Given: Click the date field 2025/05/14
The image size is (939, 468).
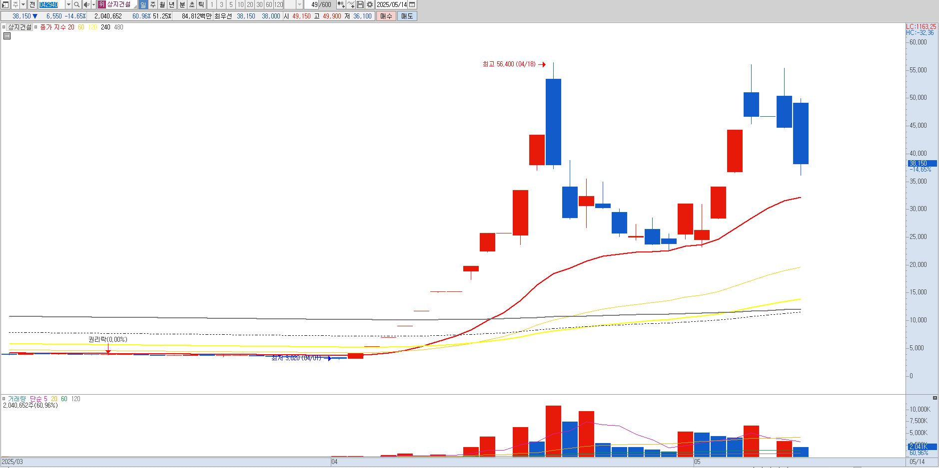Looking at the screenshot, I should (392, 4).
